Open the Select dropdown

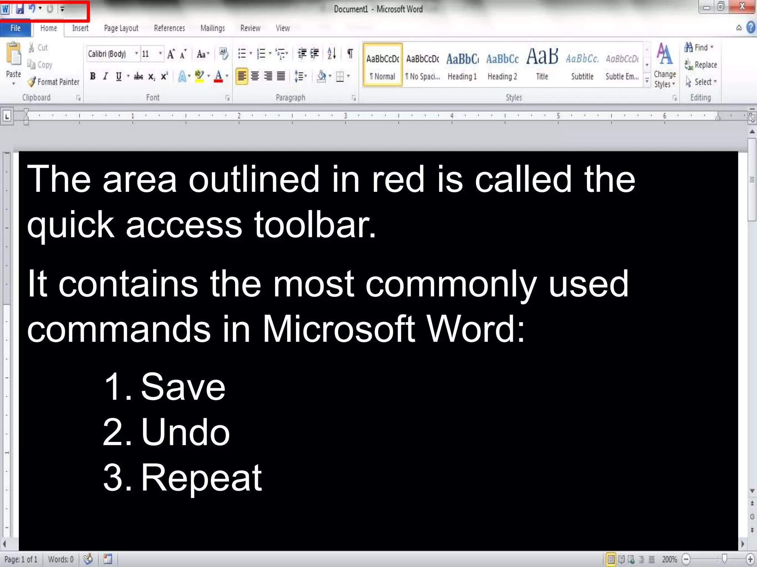(701, 82)
